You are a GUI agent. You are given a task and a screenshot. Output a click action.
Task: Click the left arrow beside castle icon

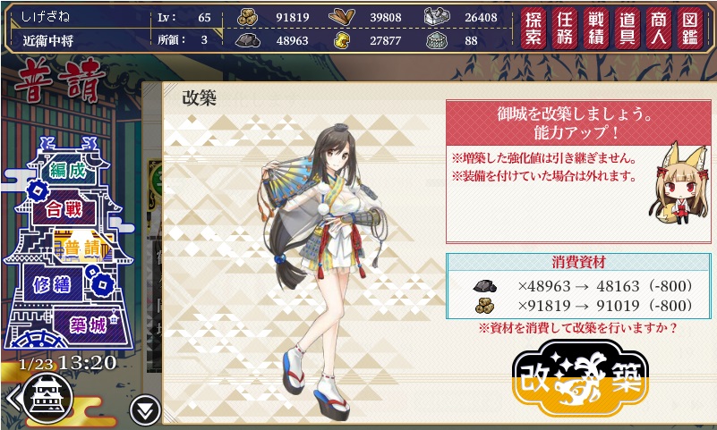point(13,398)
